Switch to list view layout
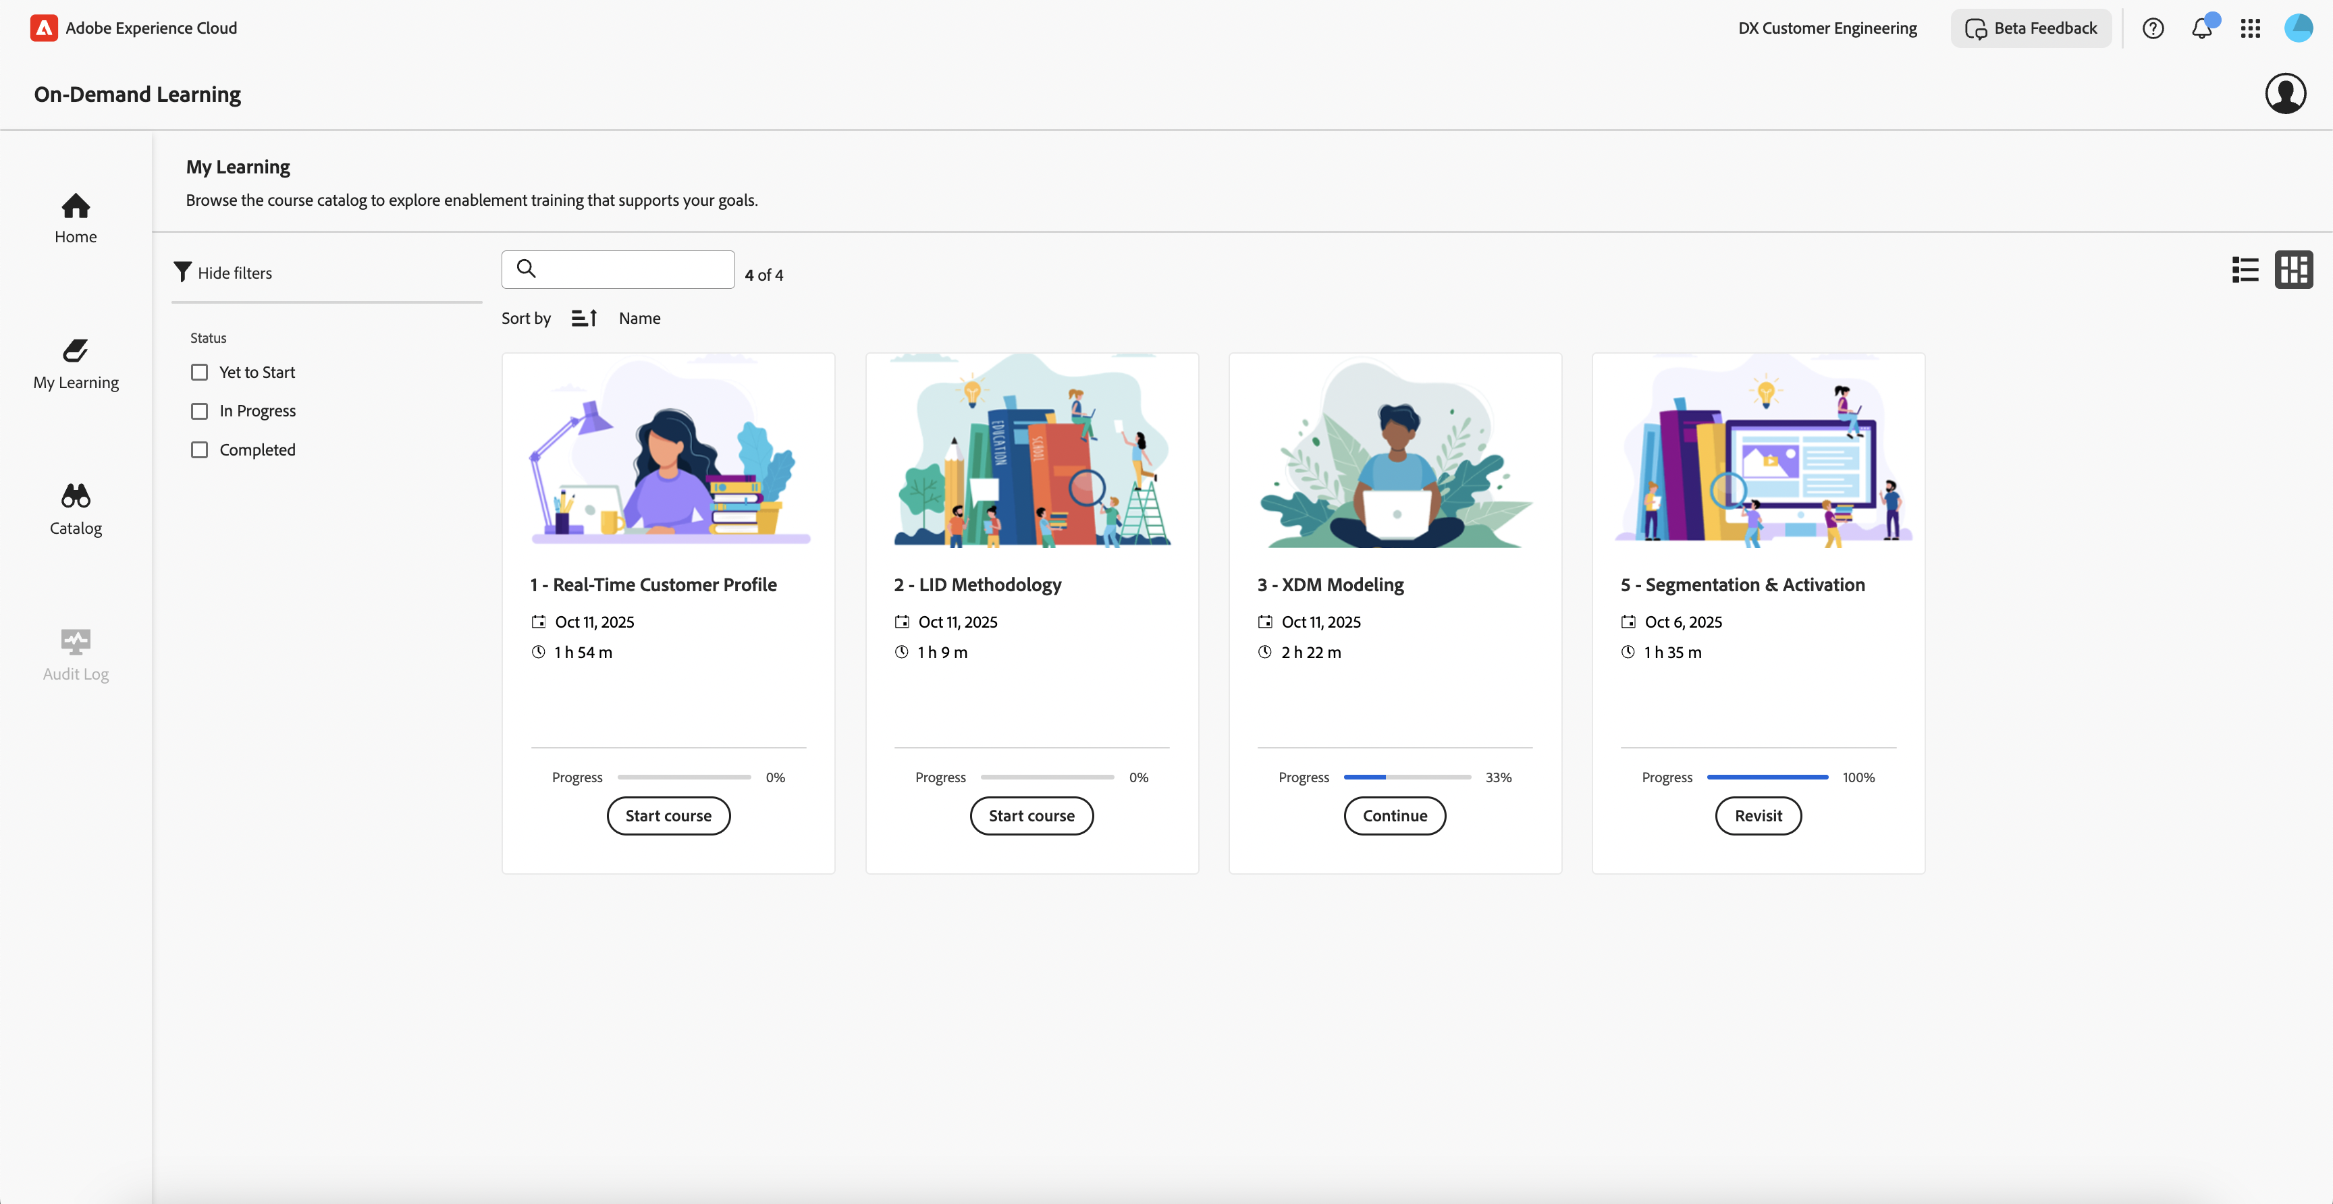Viewport: 2333px width, 1204px height. click(2245, 270)
